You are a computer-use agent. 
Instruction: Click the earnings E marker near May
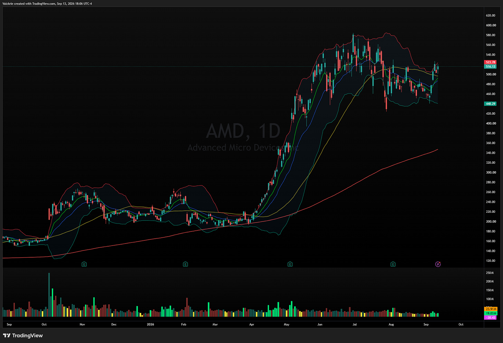click(x=290, y=264)
